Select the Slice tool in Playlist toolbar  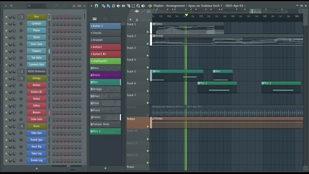(128, 6)
